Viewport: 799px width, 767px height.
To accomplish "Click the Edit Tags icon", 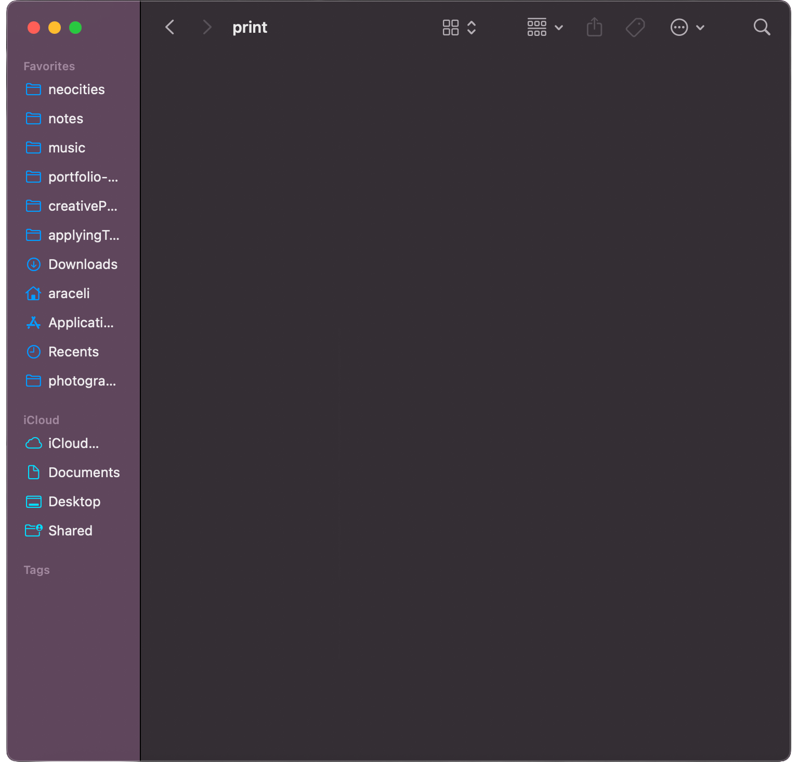I will coord(635,28).
